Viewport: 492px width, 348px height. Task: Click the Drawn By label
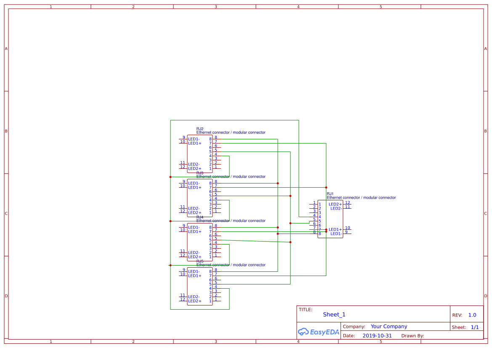coord(412,336)
